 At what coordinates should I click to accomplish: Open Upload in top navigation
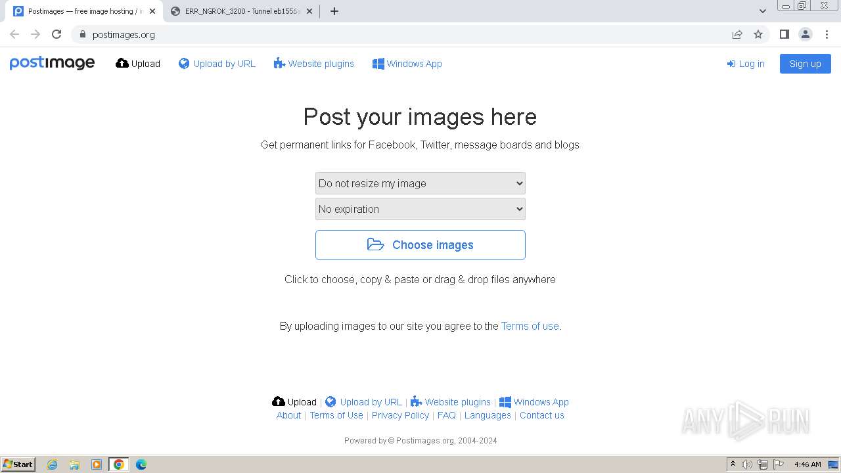click(x=138, y=64)
